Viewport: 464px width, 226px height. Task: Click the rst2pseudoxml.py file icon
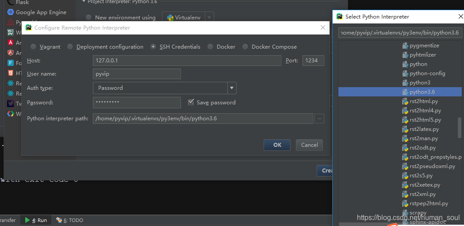click(x=405, y=166)
